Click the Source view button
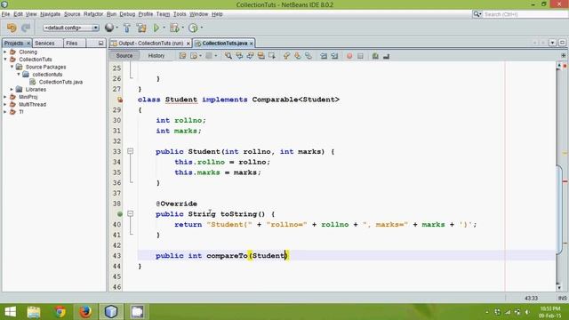Screen dimensions: 569x320 click(x=124, y=55)
